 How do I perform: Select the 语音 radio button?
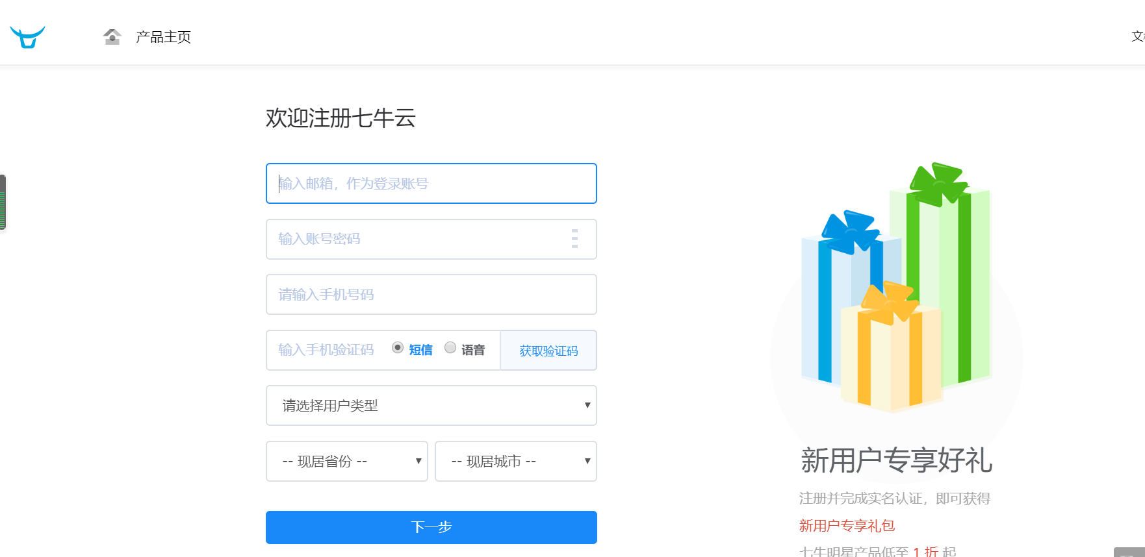450,348
